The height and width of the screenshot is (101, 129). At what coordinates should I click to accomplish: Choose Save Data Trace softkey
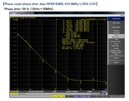[116, 36]
